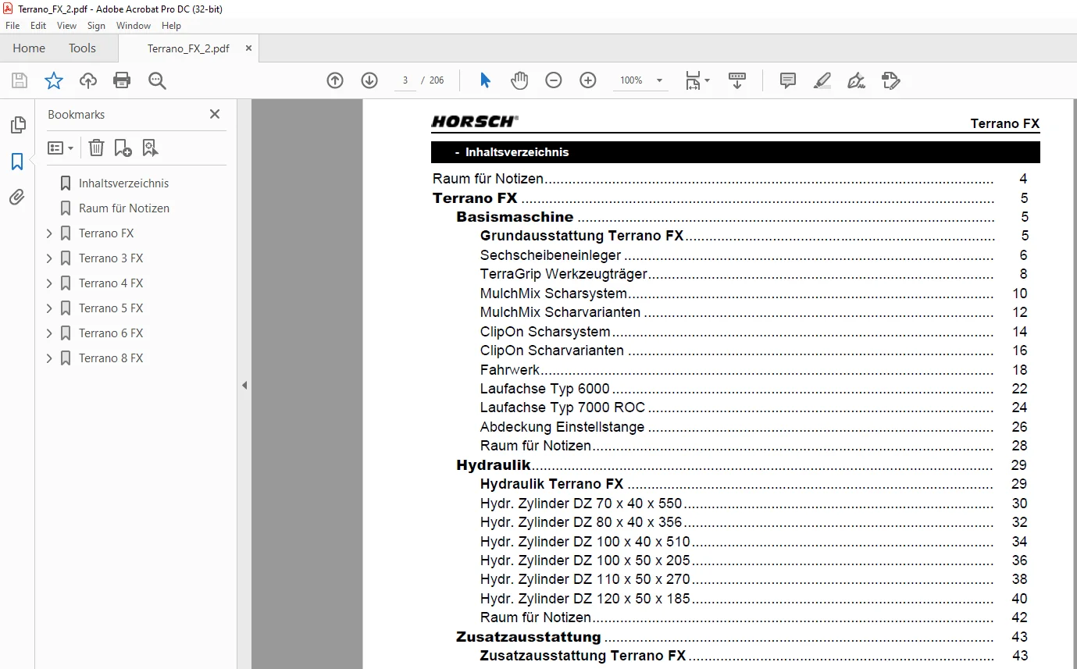Select the Highlight text tool
Viewport: 1077px width, 669px height.
click(x=822, y=80)
